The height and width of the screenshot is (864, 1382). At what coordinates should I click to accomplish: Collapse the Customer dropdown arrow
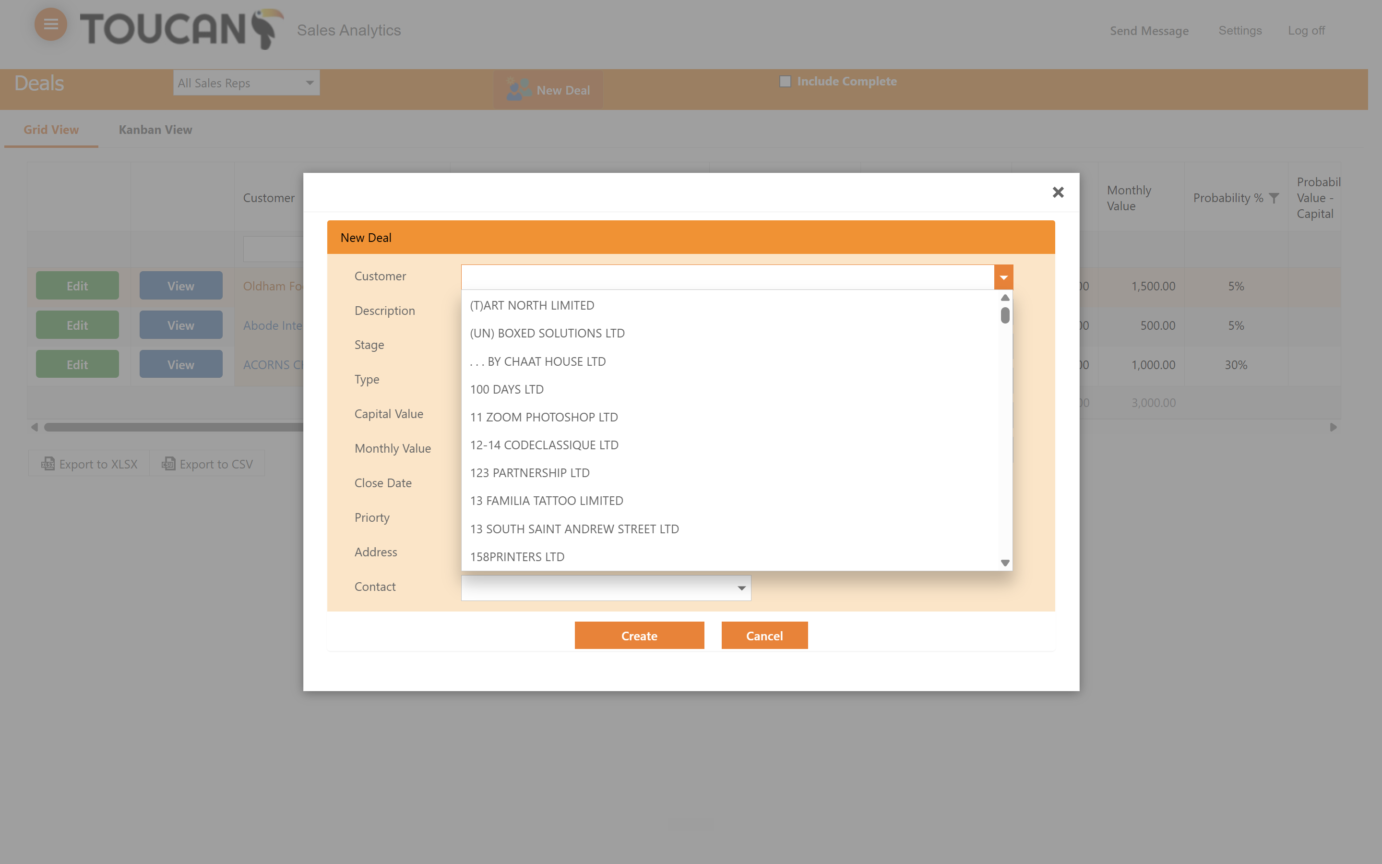tap(1003, 277)
